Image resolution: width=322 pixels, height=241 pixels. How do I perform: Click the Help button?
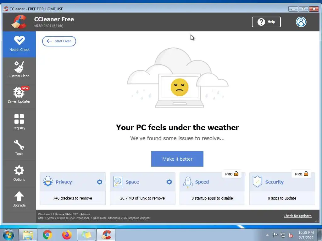pyautogui.click(x=266, y=22)
